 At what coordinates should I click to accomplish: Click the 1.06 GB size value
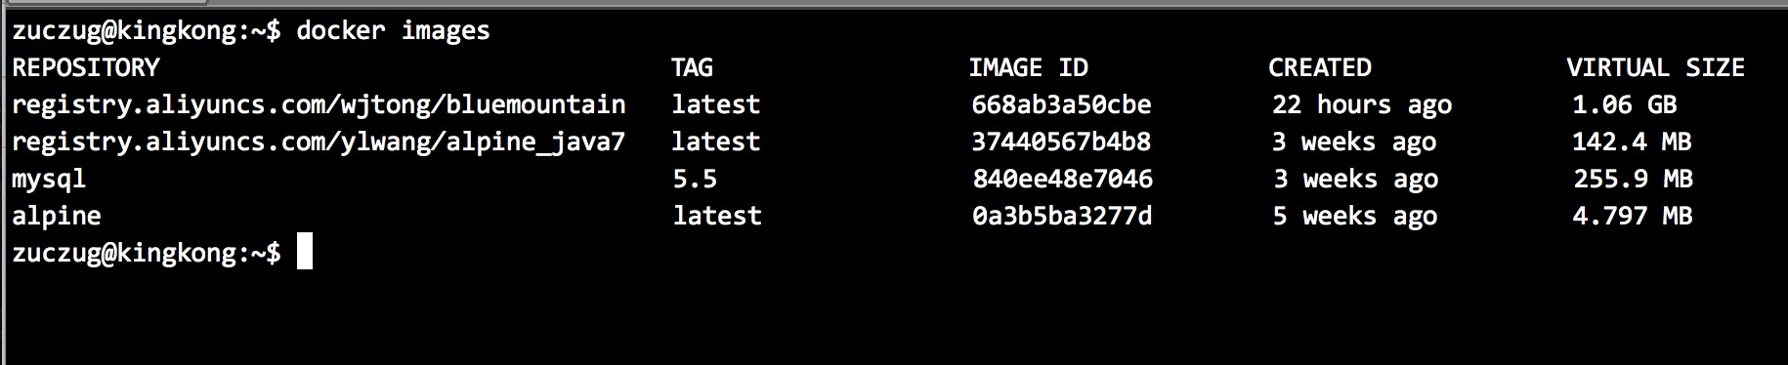point(1624,105)
